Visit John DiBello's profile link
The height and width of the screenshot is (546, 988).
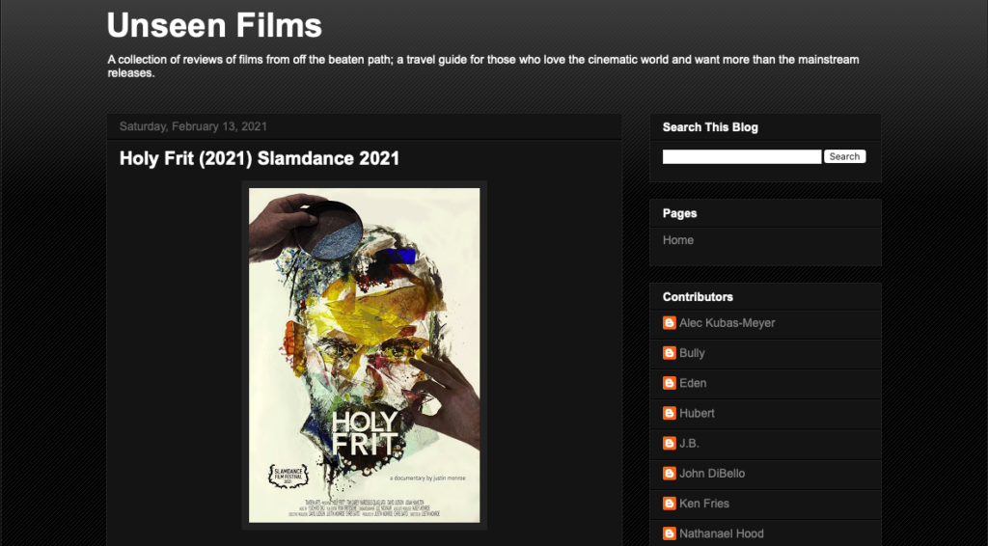pyautogui.click(x=712, y=474)
